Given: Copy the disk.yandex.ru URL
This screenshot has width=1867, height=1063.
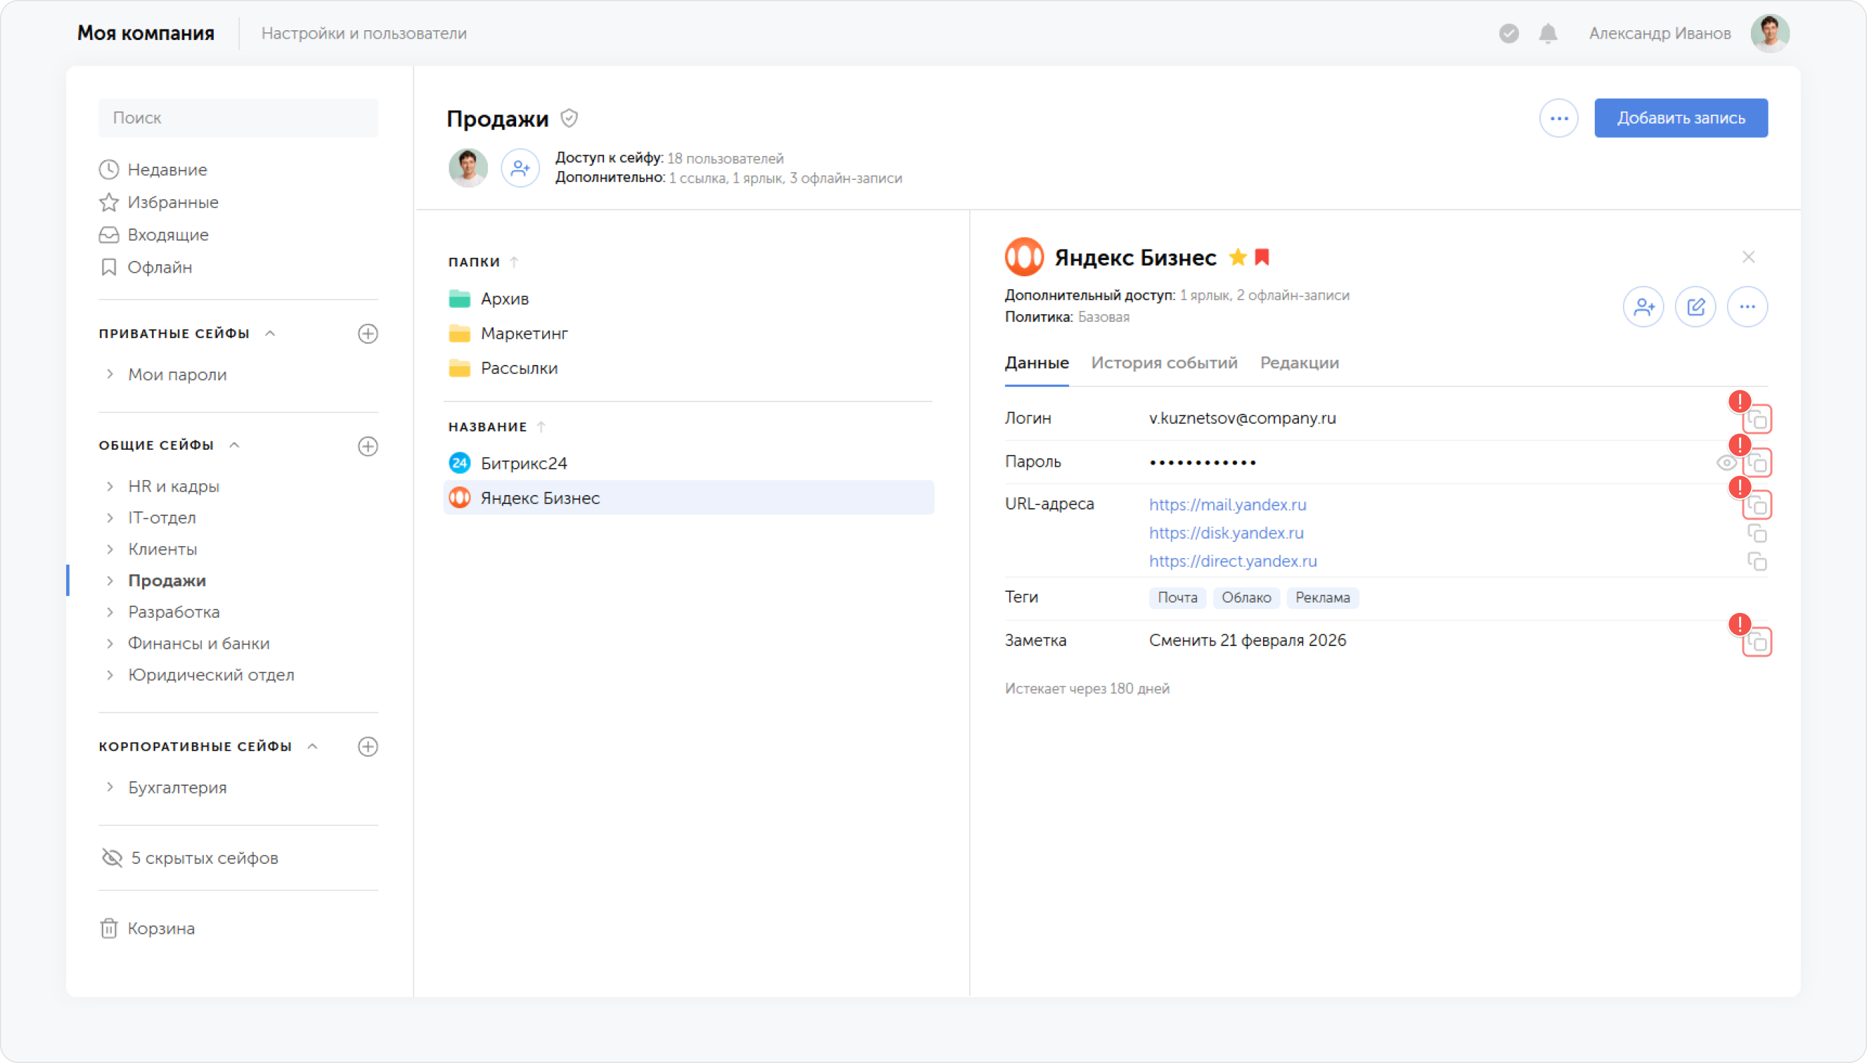Looking at the screenshot, I should point(1757,533).
